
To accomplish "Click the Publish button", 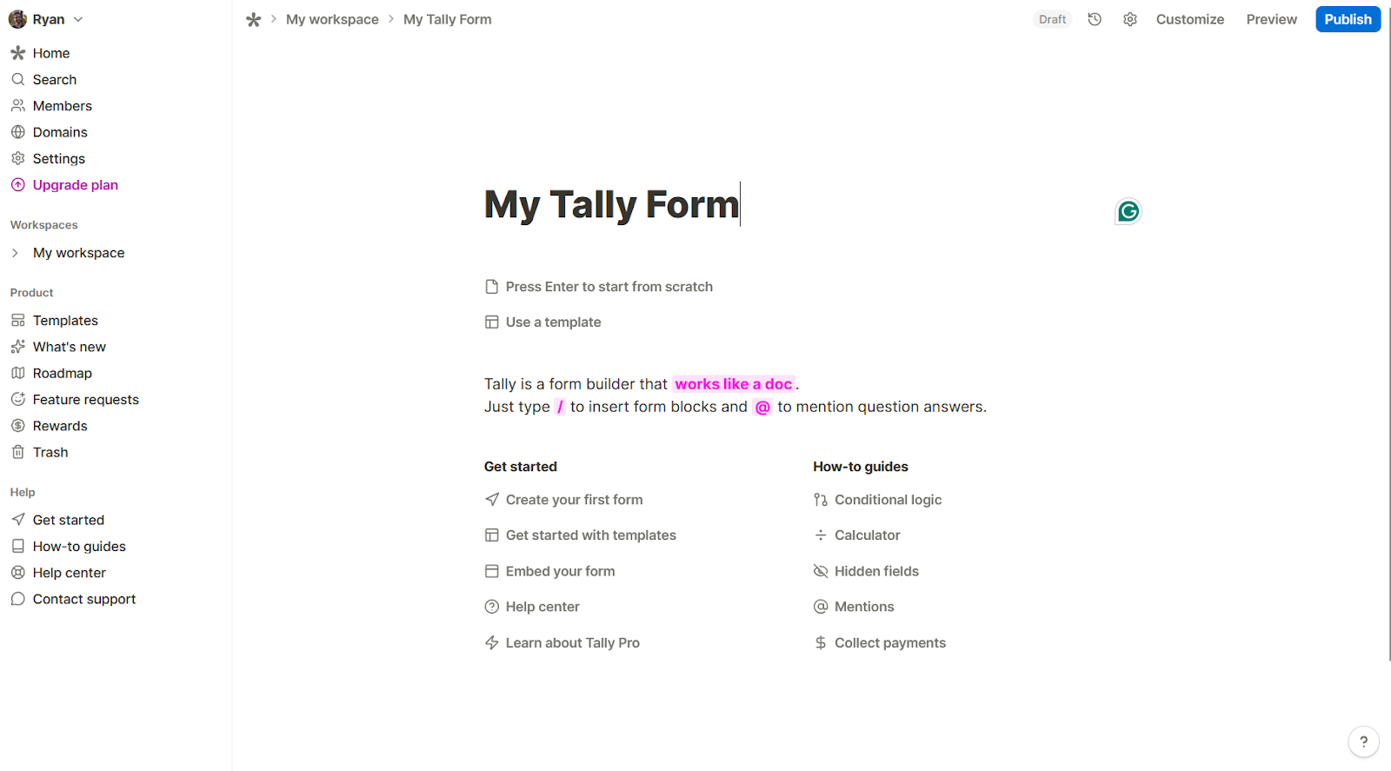I will [1347, 18].
